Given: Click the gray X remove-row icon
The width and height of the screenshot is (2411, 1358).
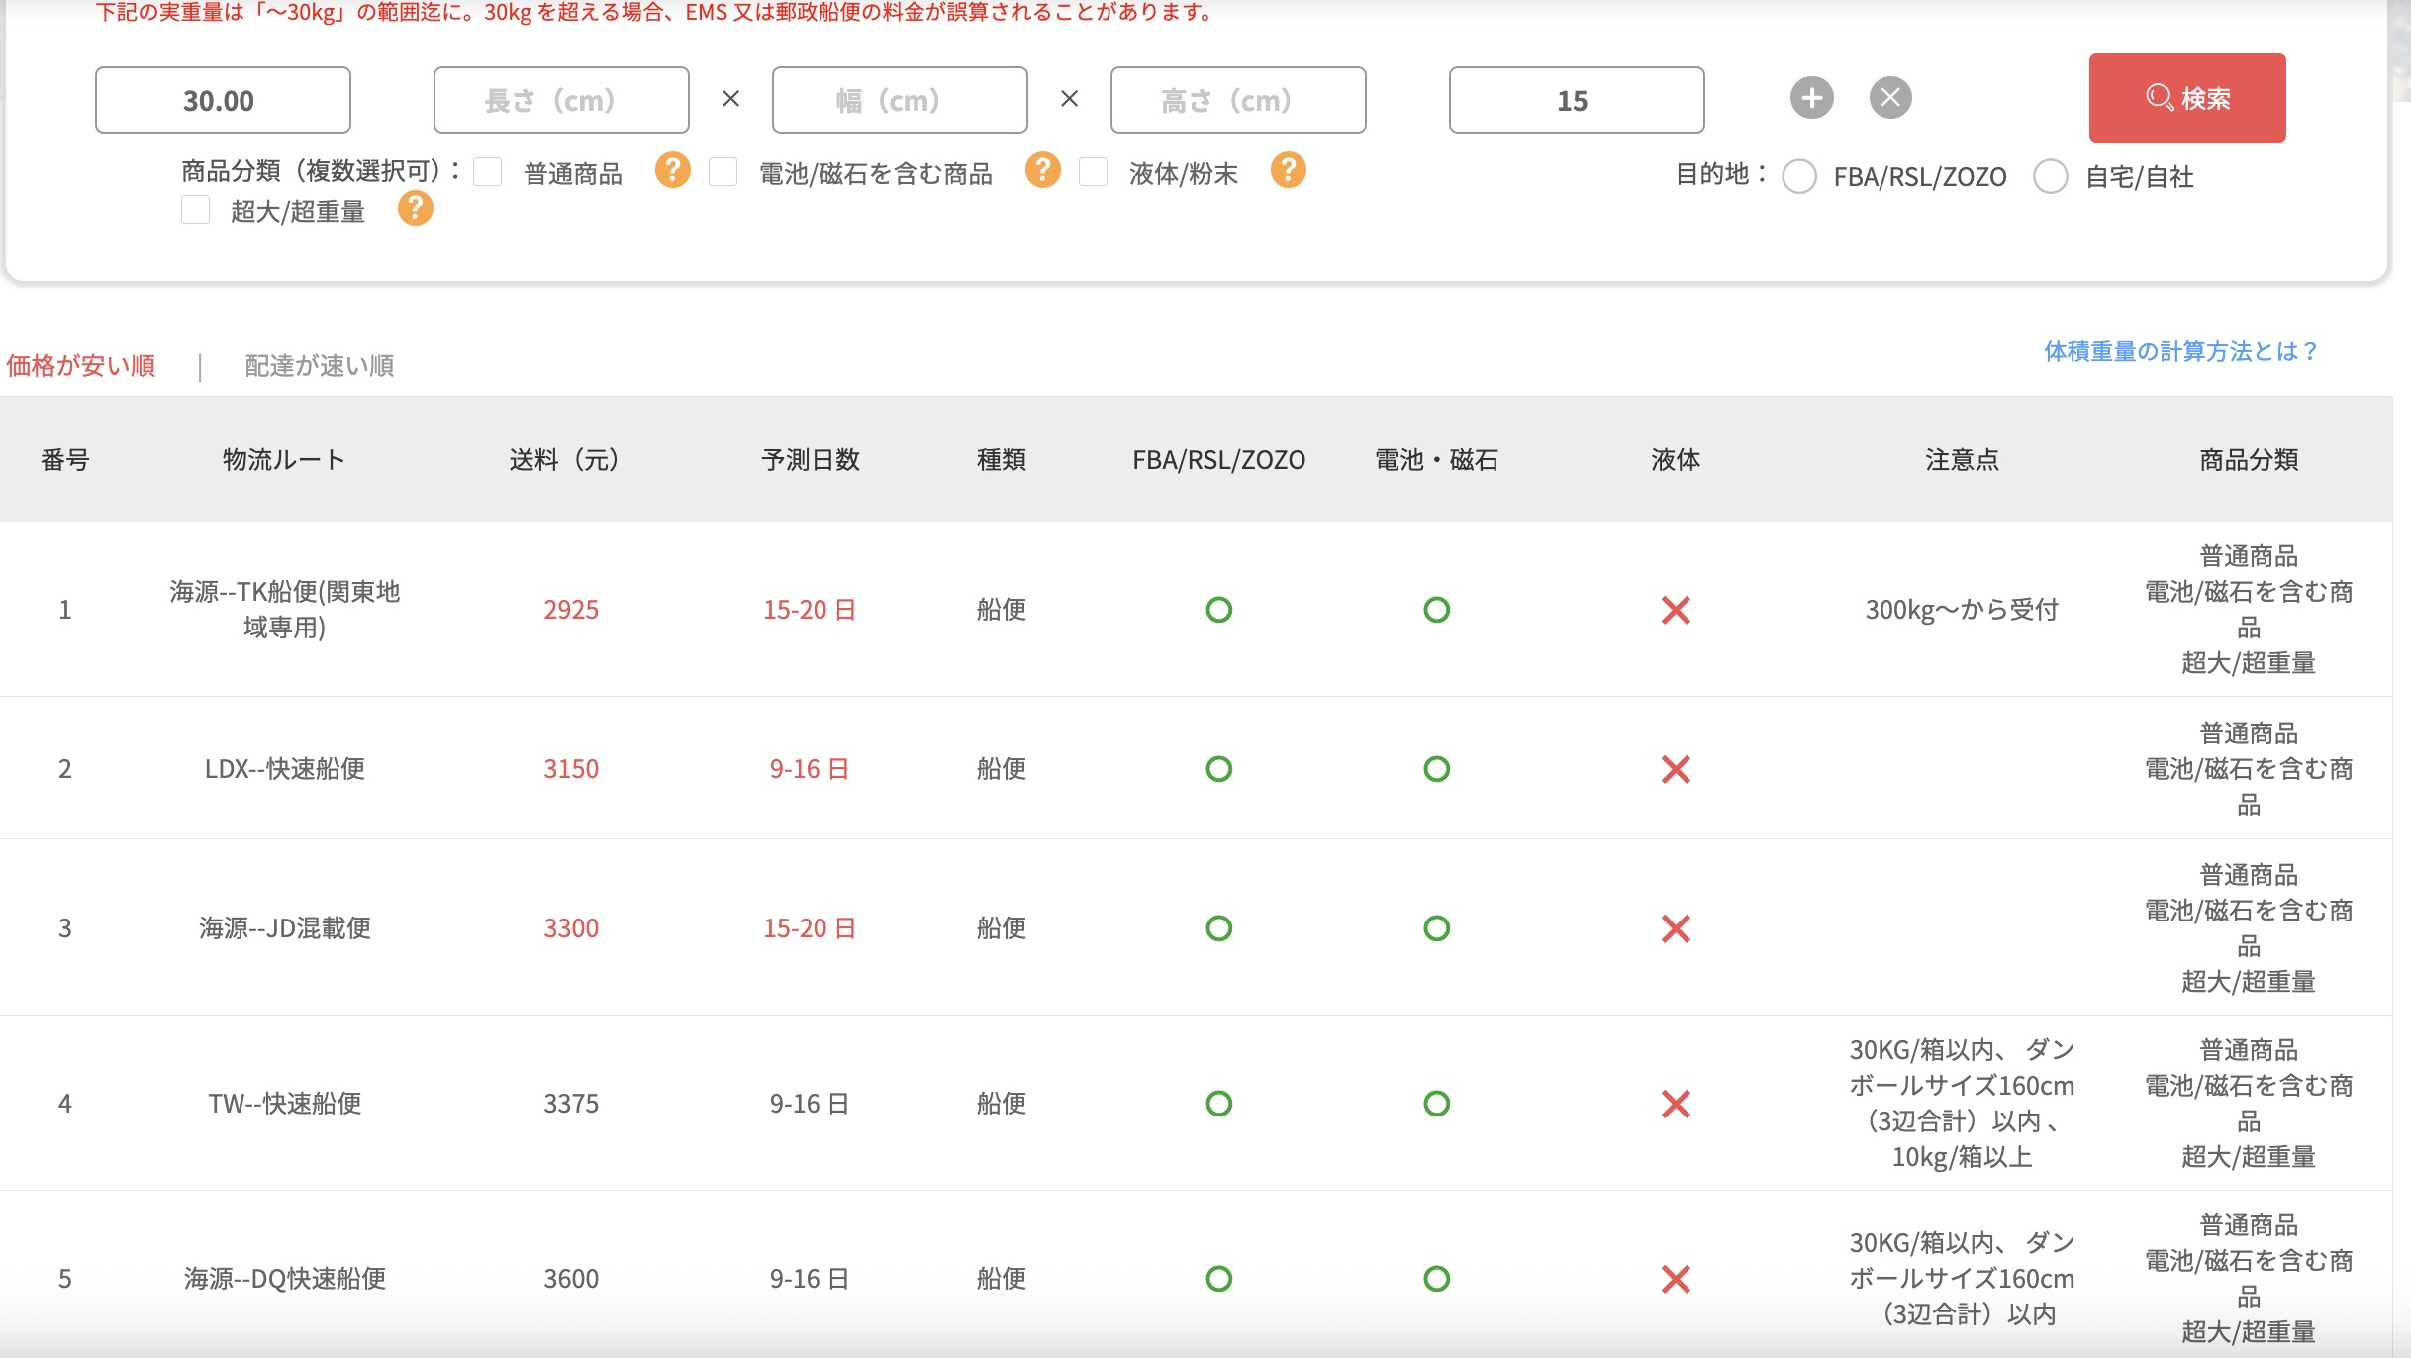Looking at the screenshot, I should tap(1890, 98).
